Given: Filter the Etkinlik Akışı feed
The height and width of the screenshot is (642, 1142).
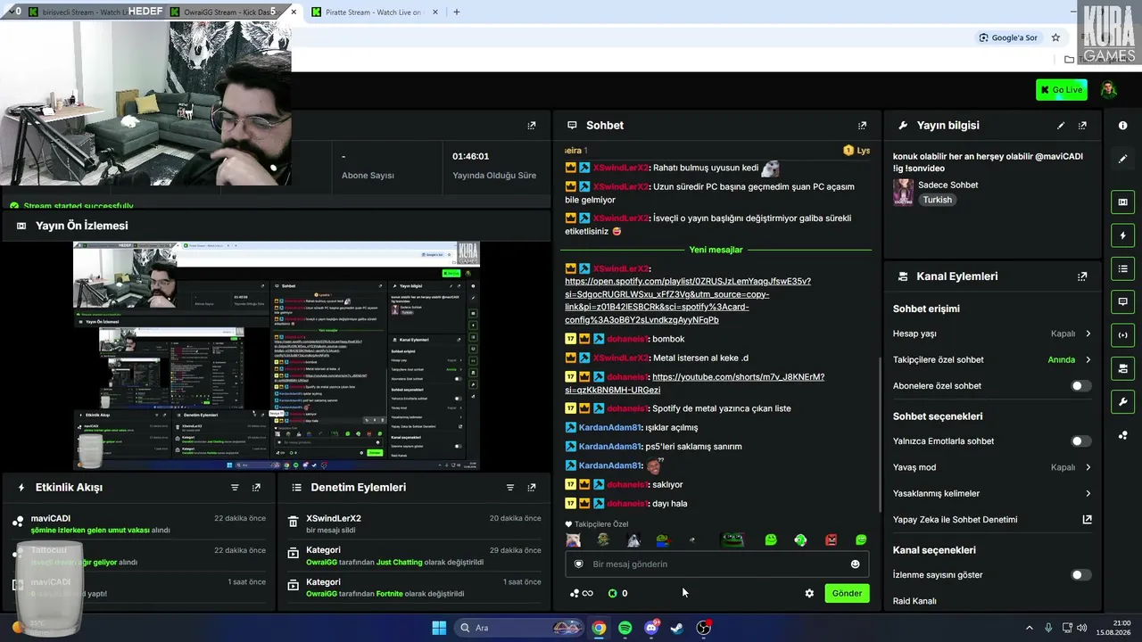Looking at the screenshot, I should coord(235,488).
